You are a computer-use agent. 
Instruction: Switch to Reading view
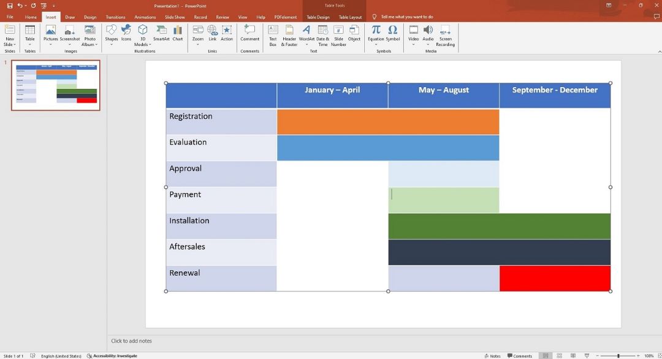pos(573,356)
